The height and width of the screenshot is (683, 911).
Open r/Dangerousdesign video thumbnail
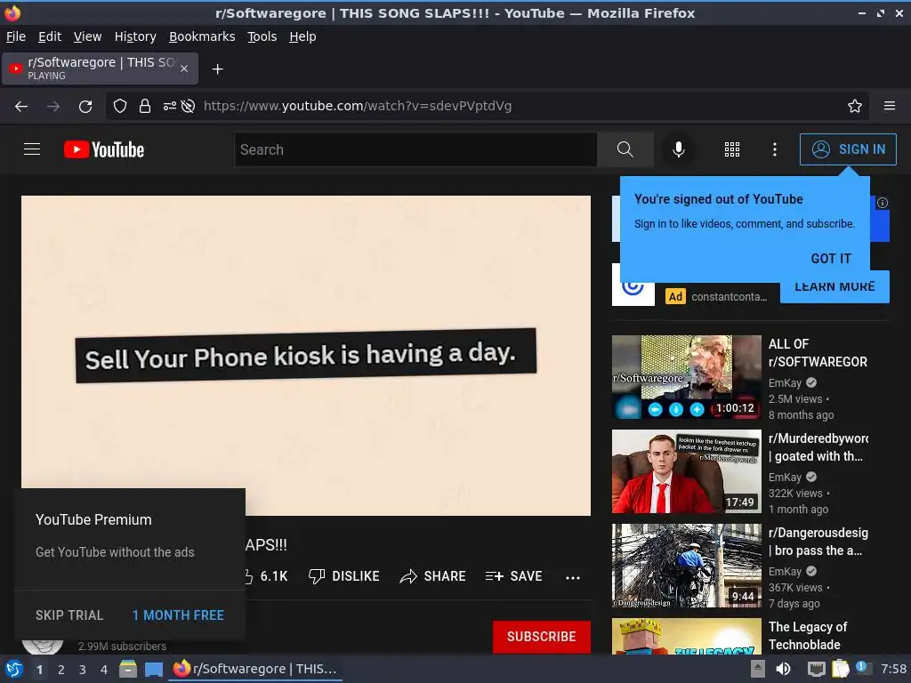pyautogui.click(x=686, y=565)
